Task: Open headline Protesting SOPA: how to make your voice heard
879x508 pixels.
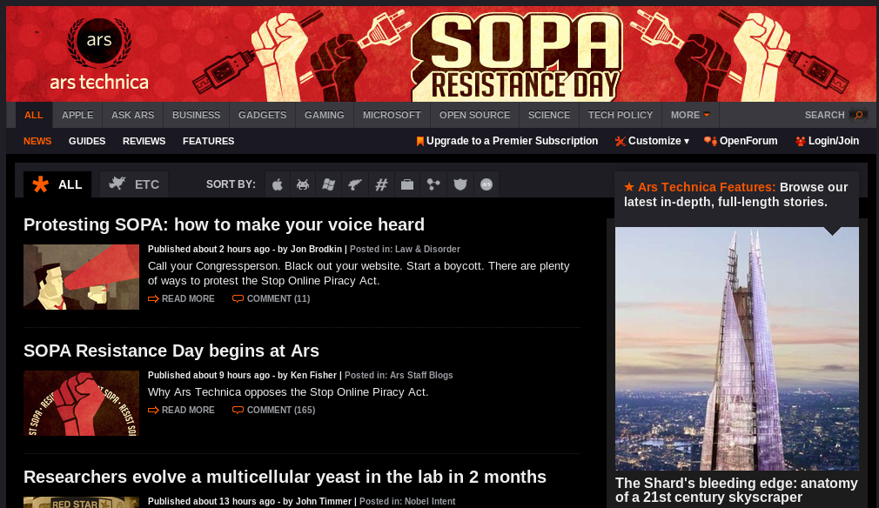Action: point(225,224)
